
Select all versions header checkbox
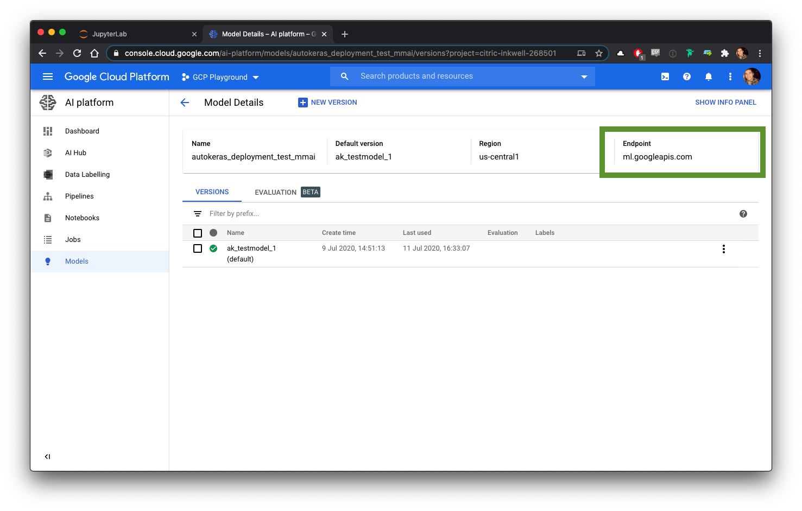pyautogui.click(x=198, y=233)
